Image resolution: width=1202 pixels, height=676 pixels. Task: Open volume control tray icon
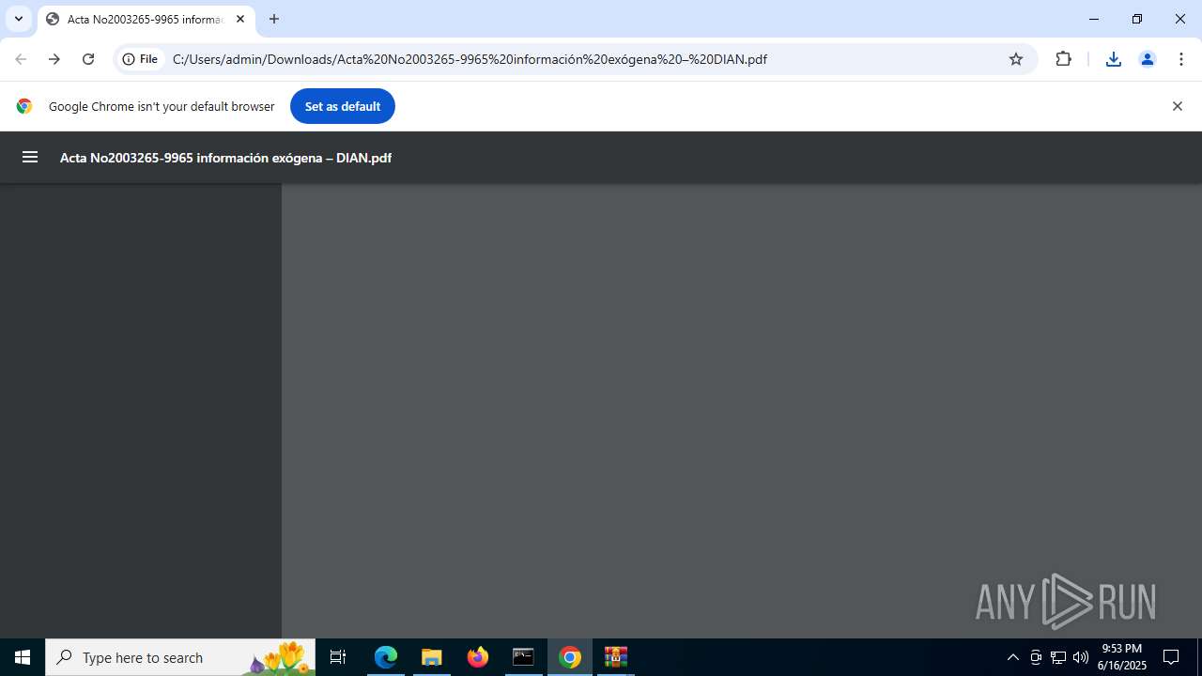(1081, 657)
